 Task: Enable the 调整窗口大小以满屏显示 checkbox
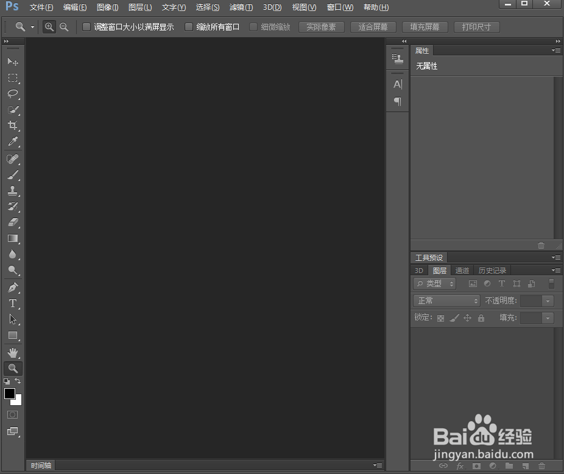[x=86, y=27]
